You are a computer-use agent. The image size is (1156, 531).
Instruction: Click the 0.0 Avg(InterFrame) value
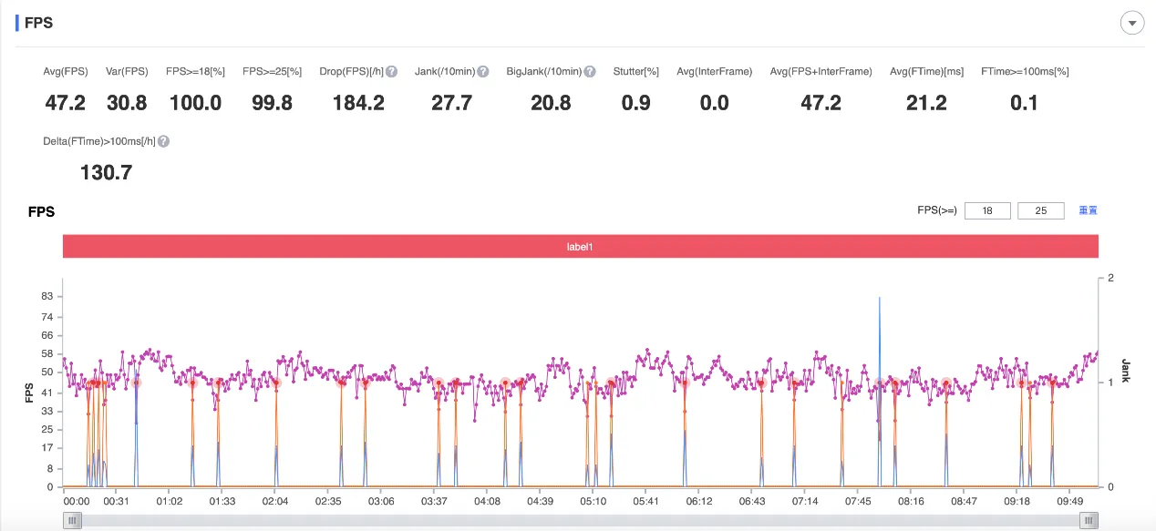click(x=715, y=103)
